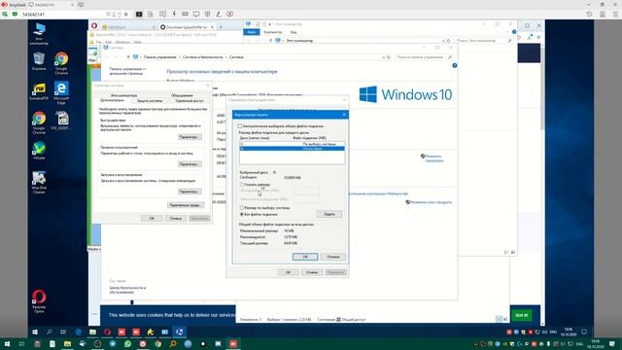Confirm virtual memory dialog with OK

305,257
